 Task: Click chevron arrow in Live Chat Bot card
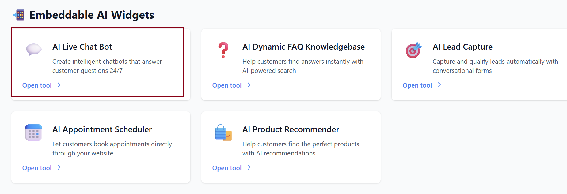click(59, 85)
